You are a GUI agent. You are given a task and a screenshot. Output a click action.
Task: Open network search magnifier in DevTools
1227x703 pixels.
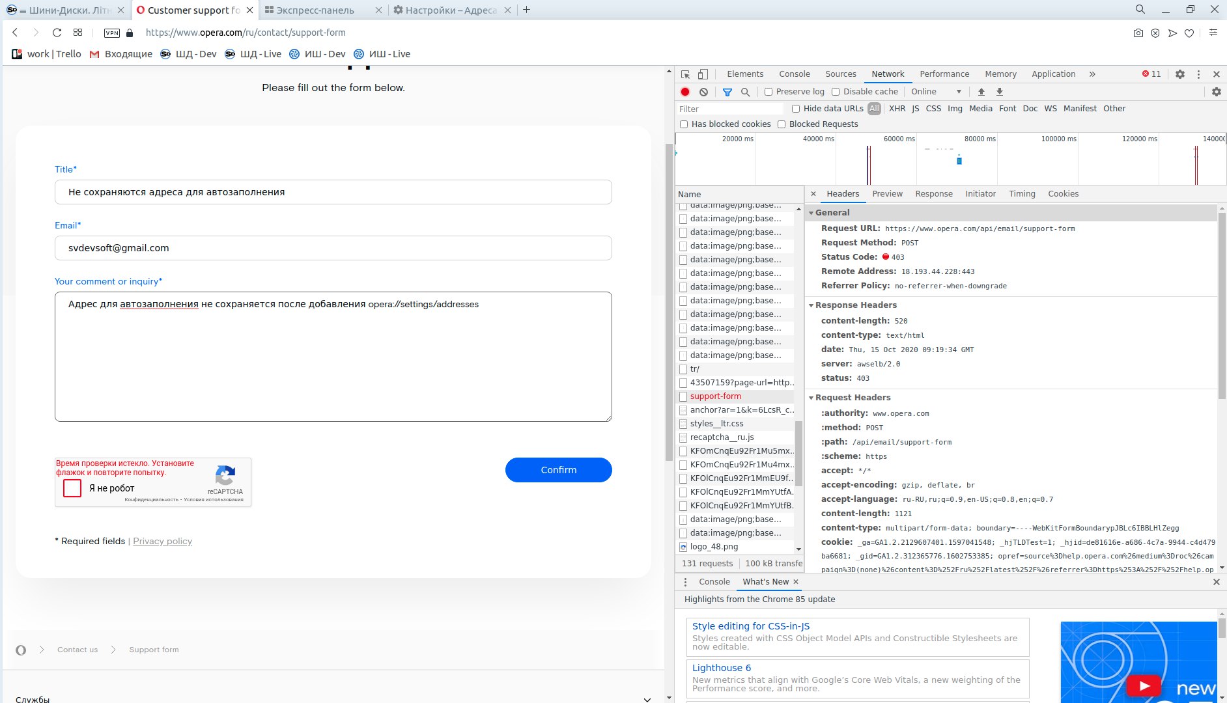tap(746, 92)
